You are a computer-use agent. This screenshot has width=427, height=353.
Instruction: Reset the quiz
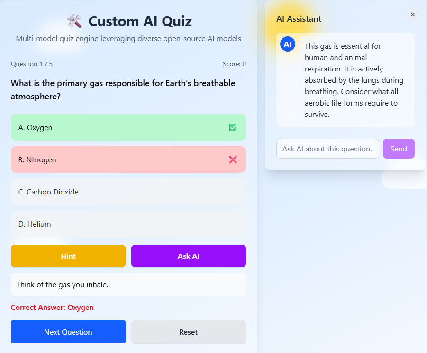tap(188, 332)
